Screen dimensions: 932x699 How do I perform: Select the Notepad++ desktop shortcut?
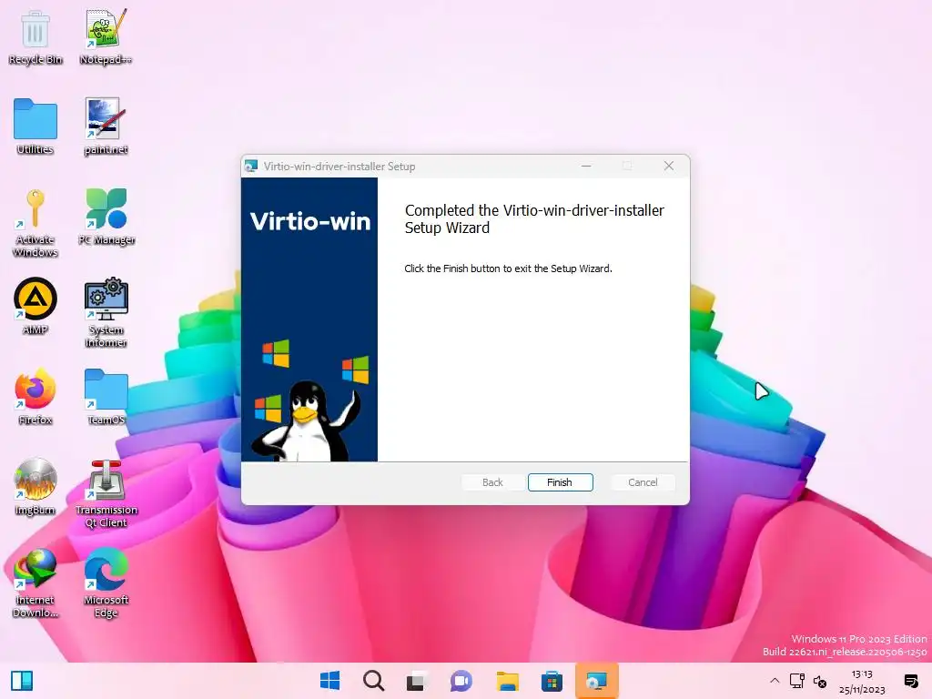point(106,37)
